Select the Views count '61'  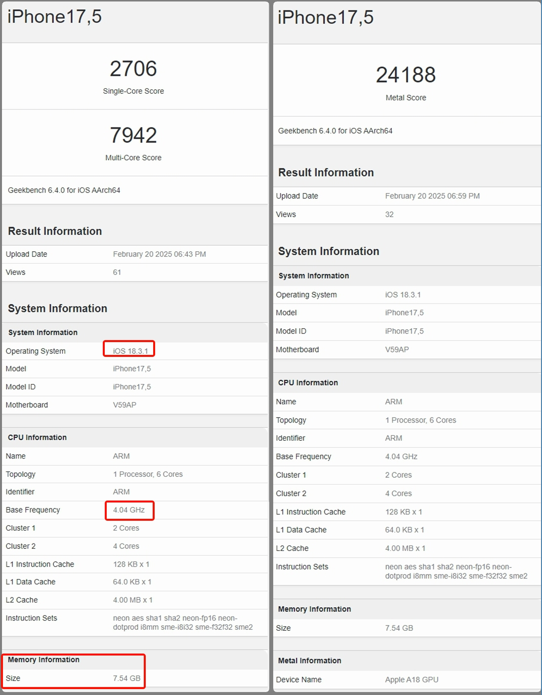point(117,272)
